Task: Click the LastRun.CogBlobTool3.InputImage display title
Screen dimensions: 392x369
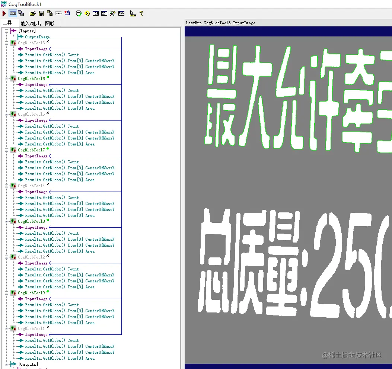Action: point(220,23)
